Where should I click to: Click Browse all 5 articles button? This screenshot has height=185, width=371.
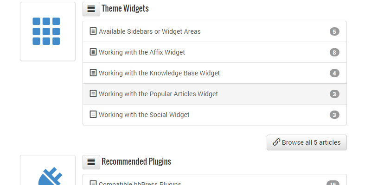pos(307,142)
